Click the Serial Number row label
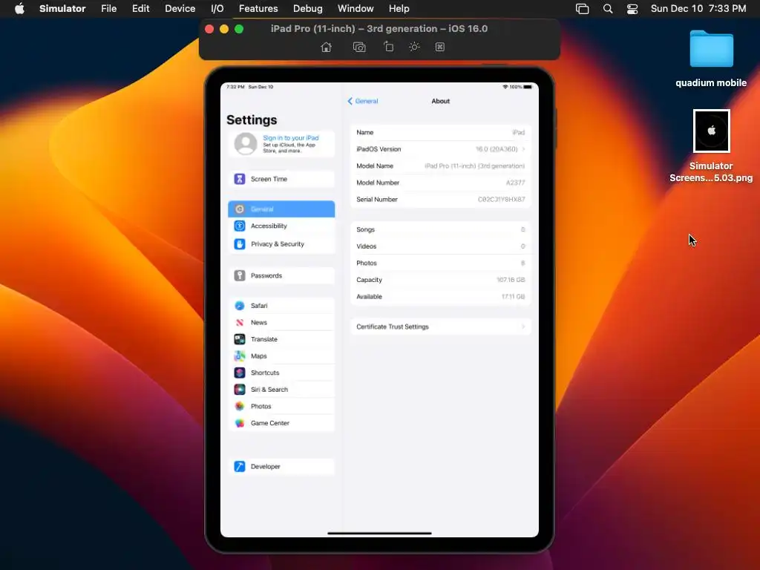 [x=377, y=199]
